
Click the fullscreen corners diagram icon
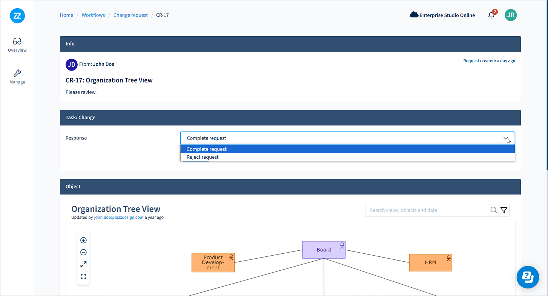click(84, 276)
